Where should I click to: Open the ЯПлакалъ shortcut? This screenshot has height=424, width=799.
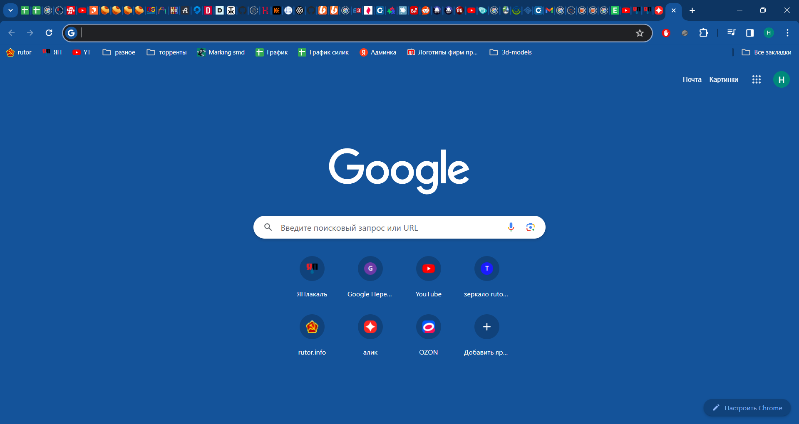[x=312, y=277]
